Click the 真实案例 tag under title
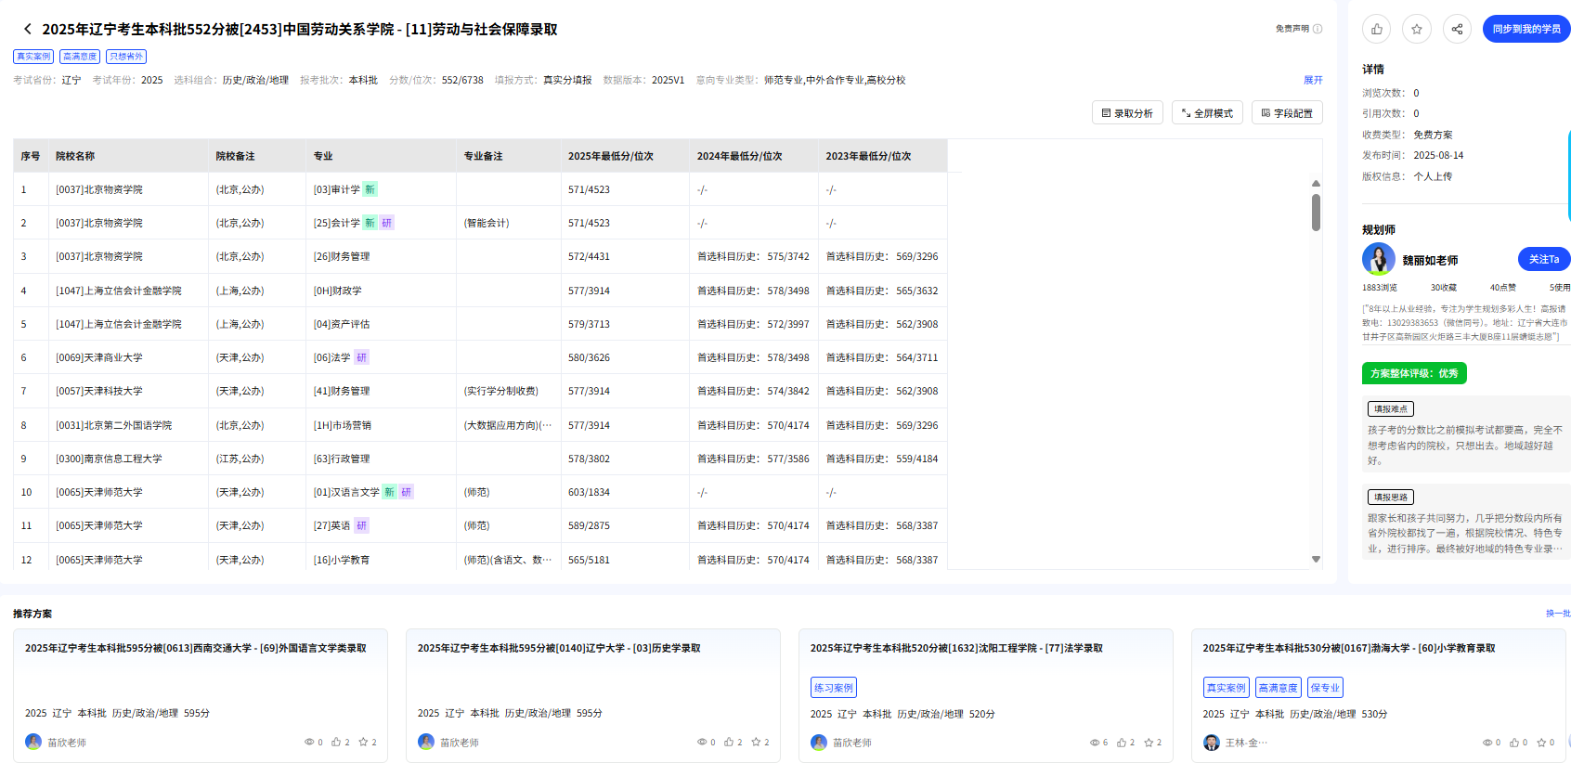The image size is (1571, 776). 33,57
